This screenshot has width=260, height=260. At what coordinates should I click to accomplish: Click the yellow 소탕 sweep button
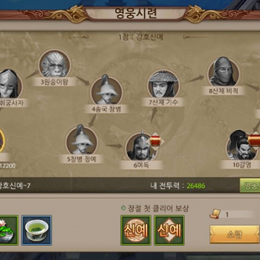point(235,235)
